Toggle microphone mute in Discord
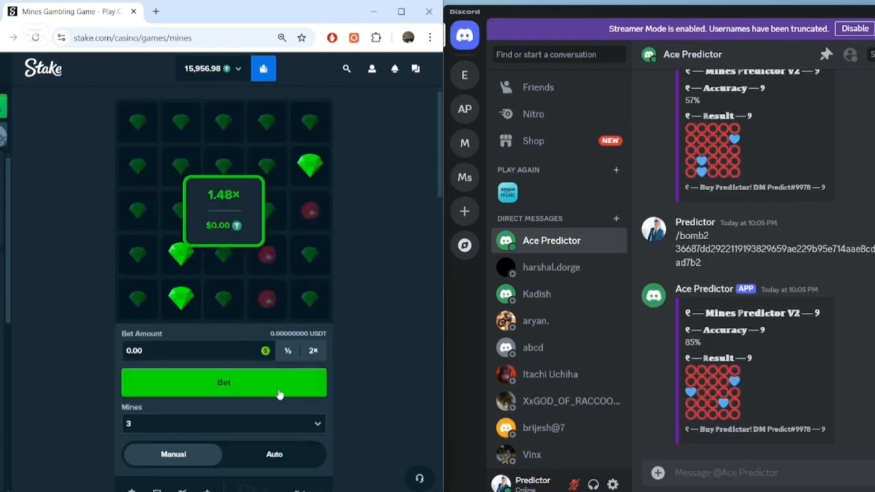Viewport: 875px width, 492px height. [x=574, y=484]
